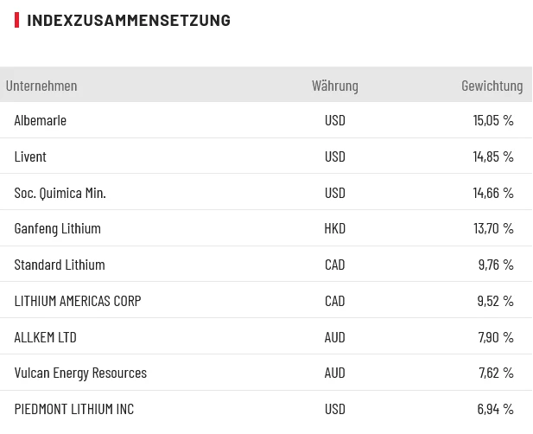This screenshot has height=434, width=533.
Task: Click the Gewichtung column header
Action: [x=492, y=86]
